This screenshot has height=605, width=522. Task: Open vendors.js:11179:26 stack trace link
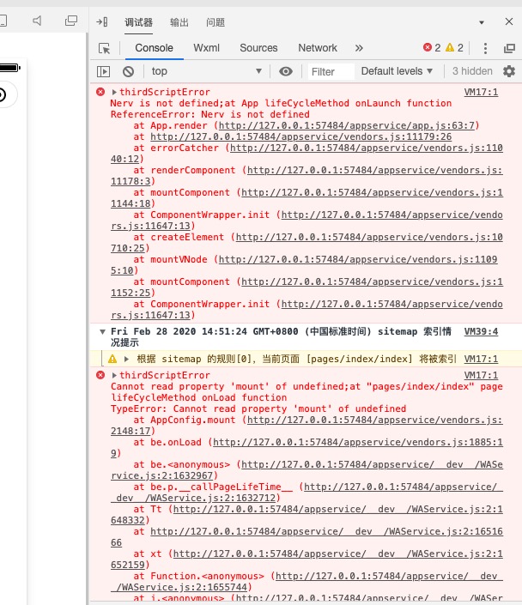click(x=300, y=137)
